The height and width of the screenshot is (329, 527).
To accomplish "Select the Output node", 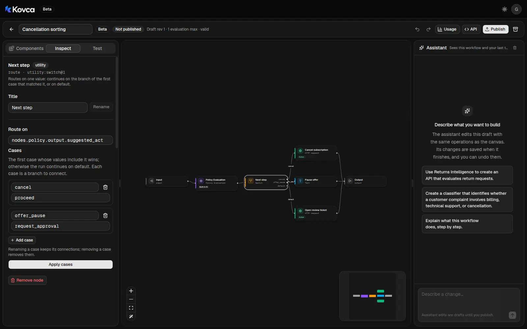I will (x=366, y=181).
